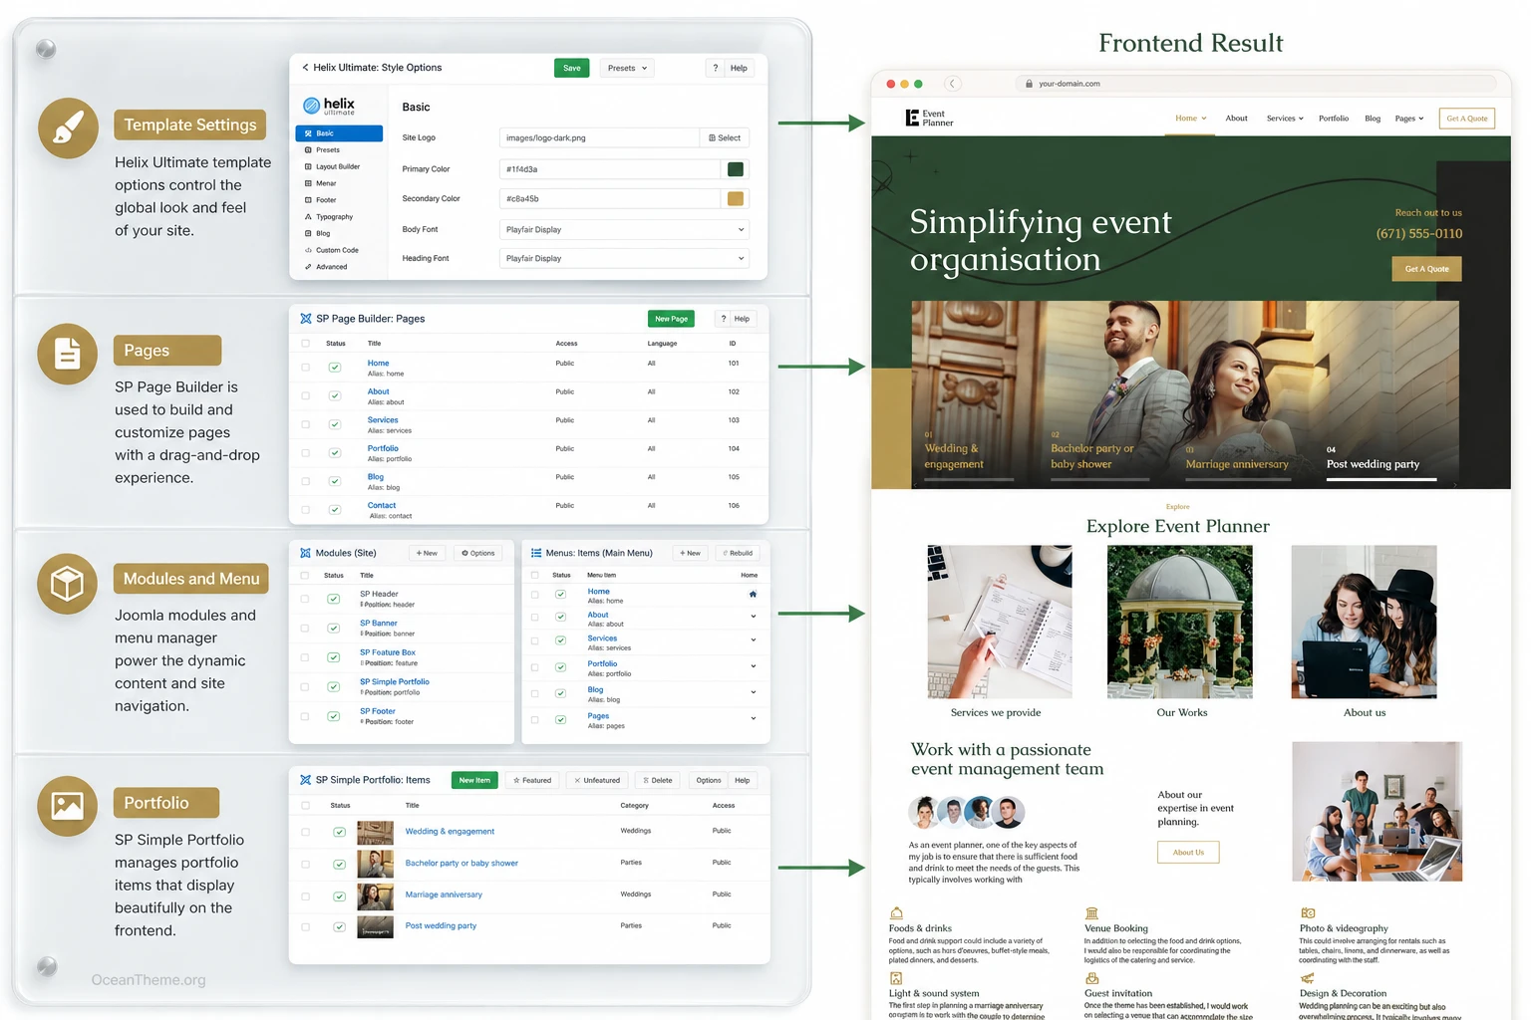
Task: Open Home dropdown in site navigation
Action: pos(1191,119)
